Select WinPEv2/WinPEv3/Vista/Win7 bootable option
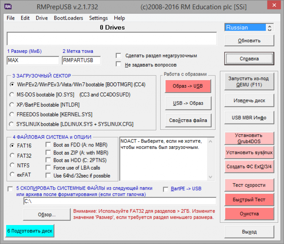The image size is (284, 244). pos(12,84)
